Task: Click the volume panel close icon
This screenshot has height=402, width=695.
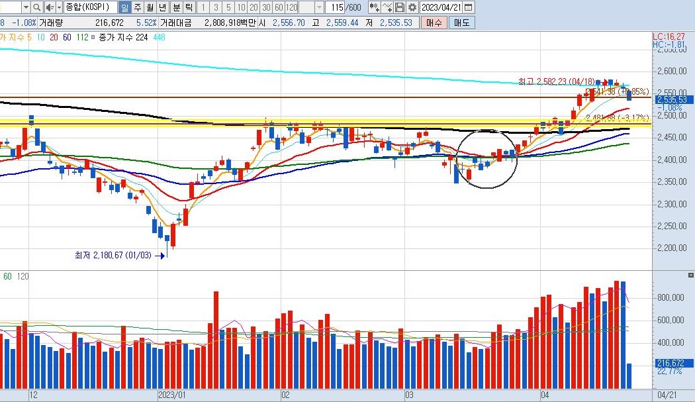Action: click(690, 276)
